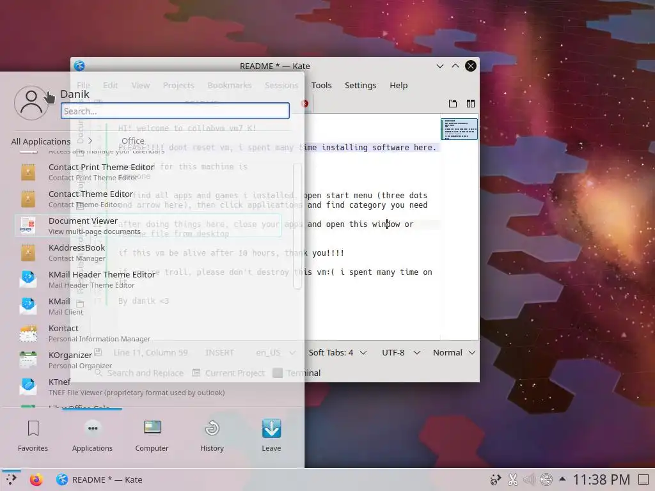Open the network tray icon

(546, 479)
